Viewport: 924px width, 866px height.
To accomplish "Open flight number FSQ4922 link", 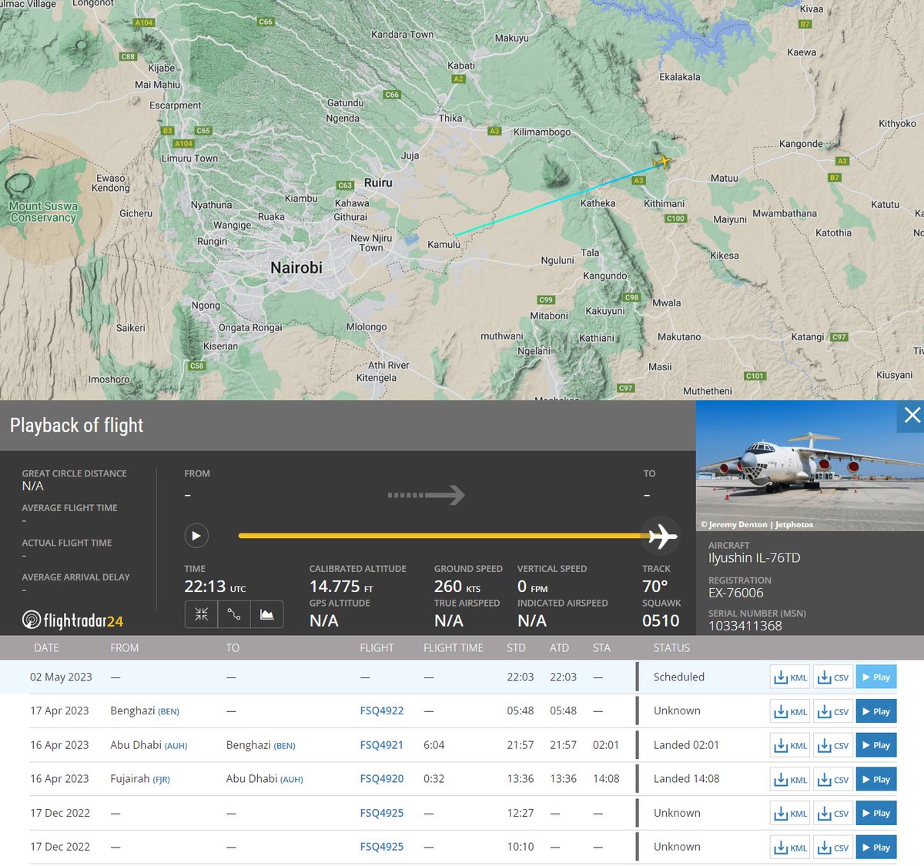I will (382, 711).
